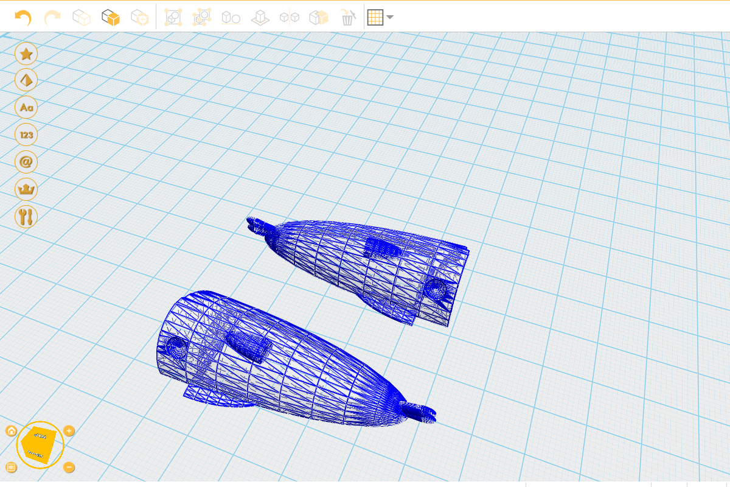The height and width of the screenshot is (487, 730).
Task: Open the 123 numbers shapes panel
Action: click(x=26, y=135)
